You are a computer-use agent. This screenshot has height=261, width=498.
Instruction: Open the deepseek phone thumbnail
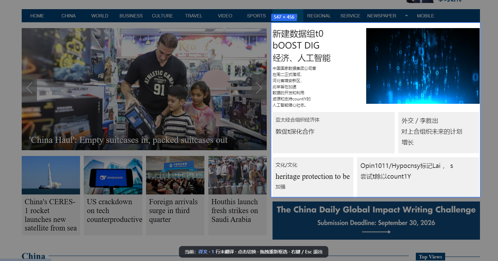pos(113,175)
